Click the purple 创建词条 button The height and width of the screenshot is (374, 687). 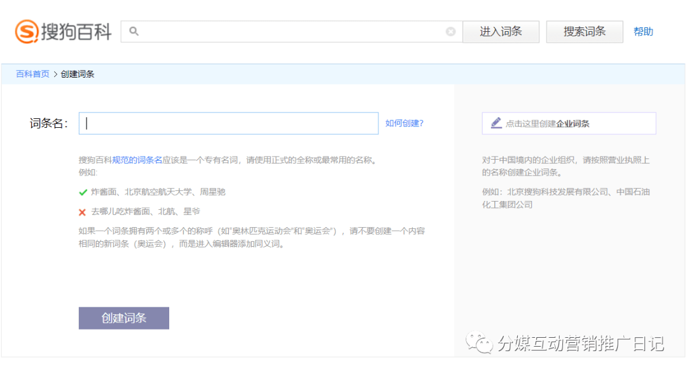coord(124,318)
